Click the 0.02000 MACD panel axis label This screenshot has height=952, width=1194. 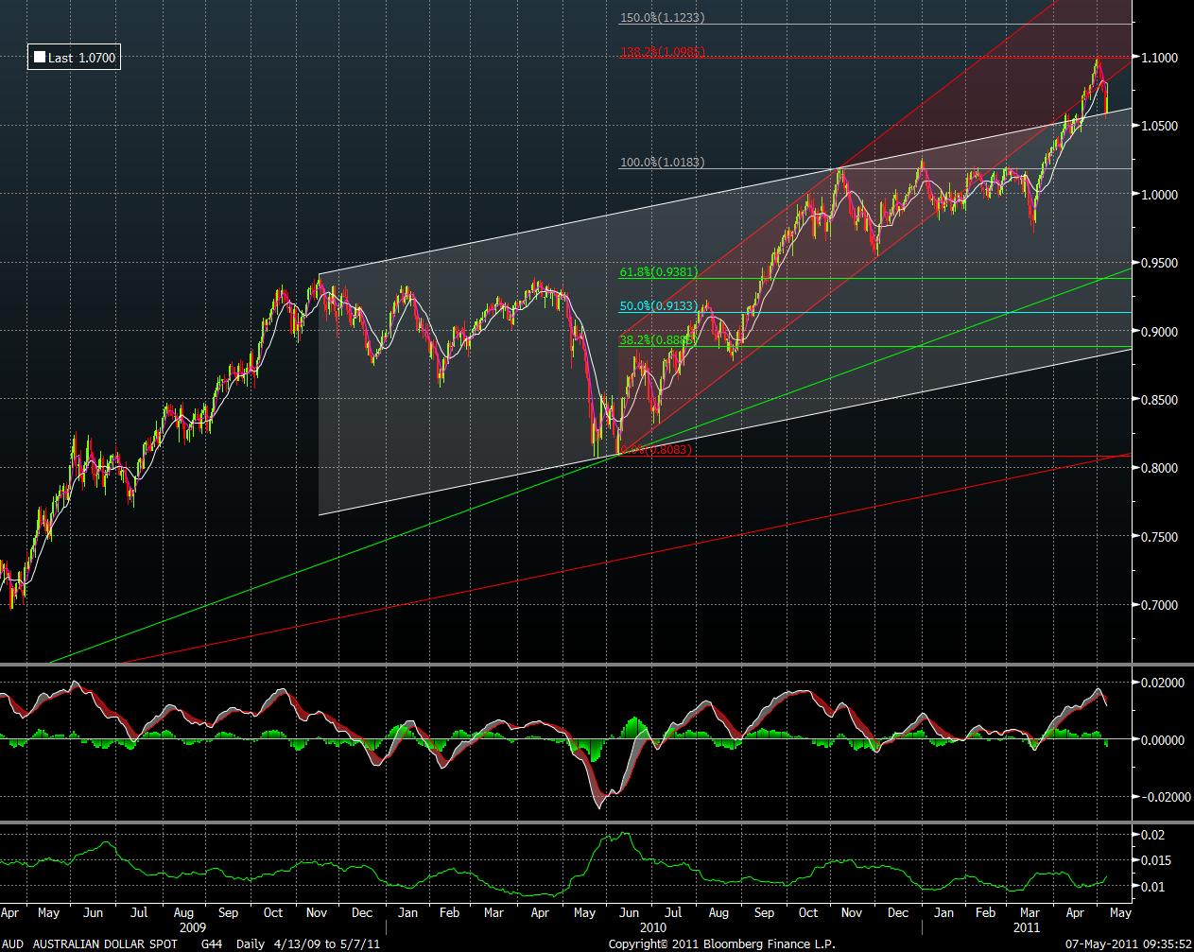tap(1160, 683)
